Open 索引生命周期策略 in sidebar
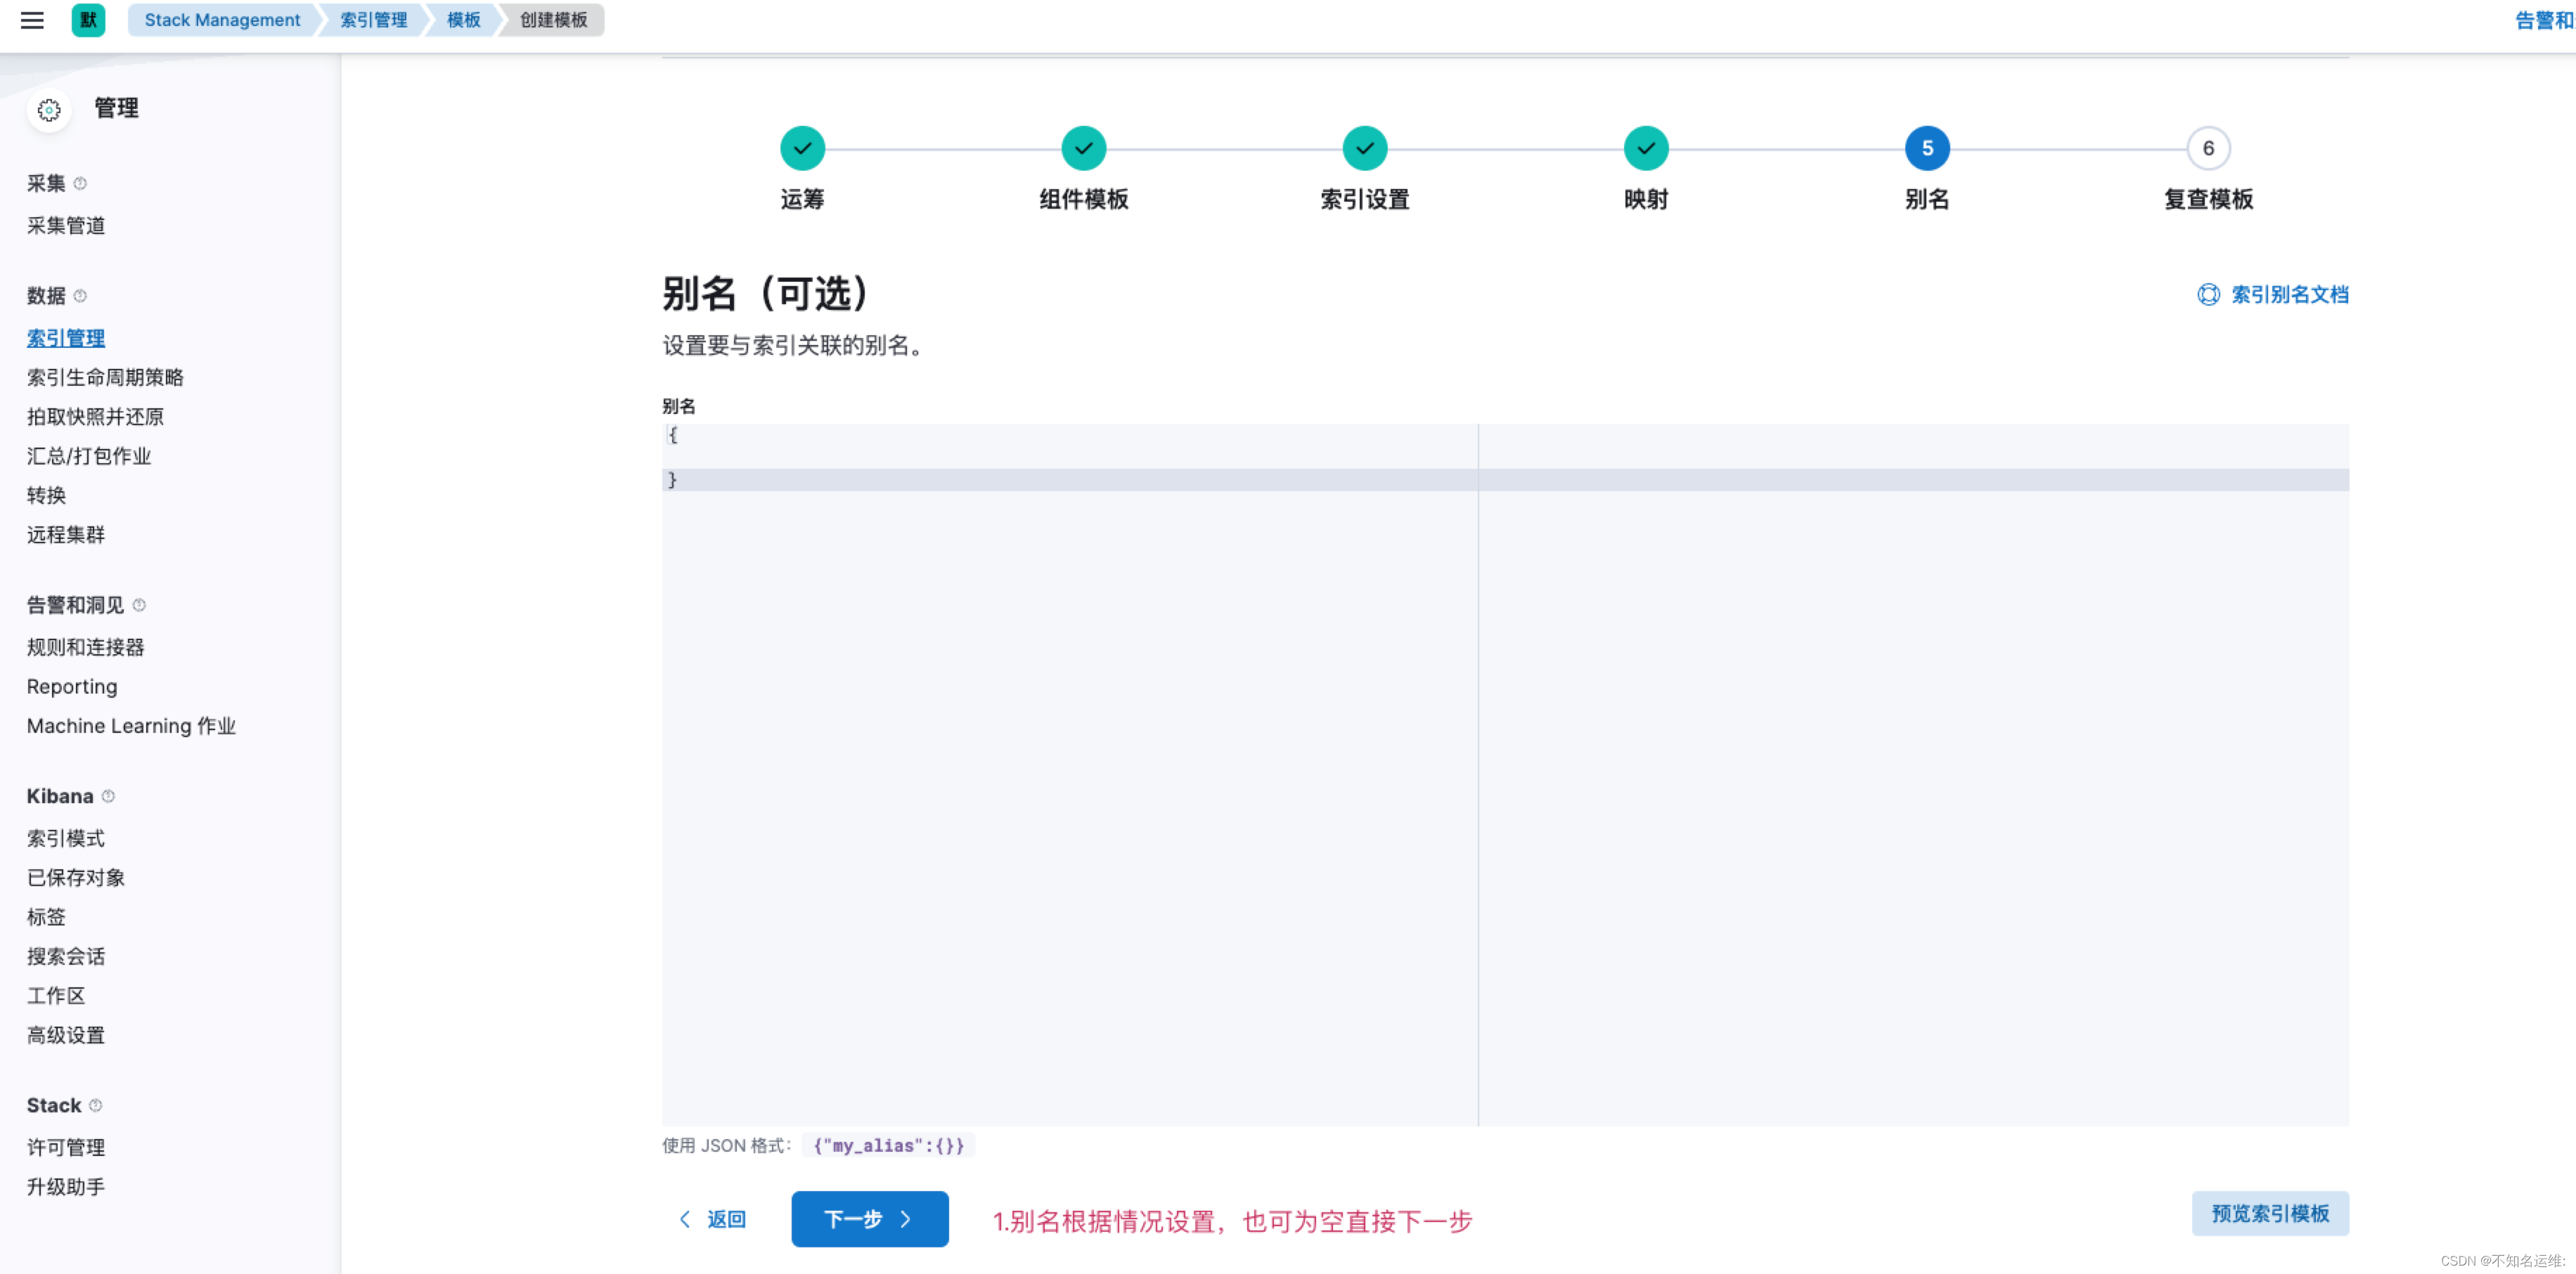The height and width of the screenshot is (1274, 2576). (105, 378)
